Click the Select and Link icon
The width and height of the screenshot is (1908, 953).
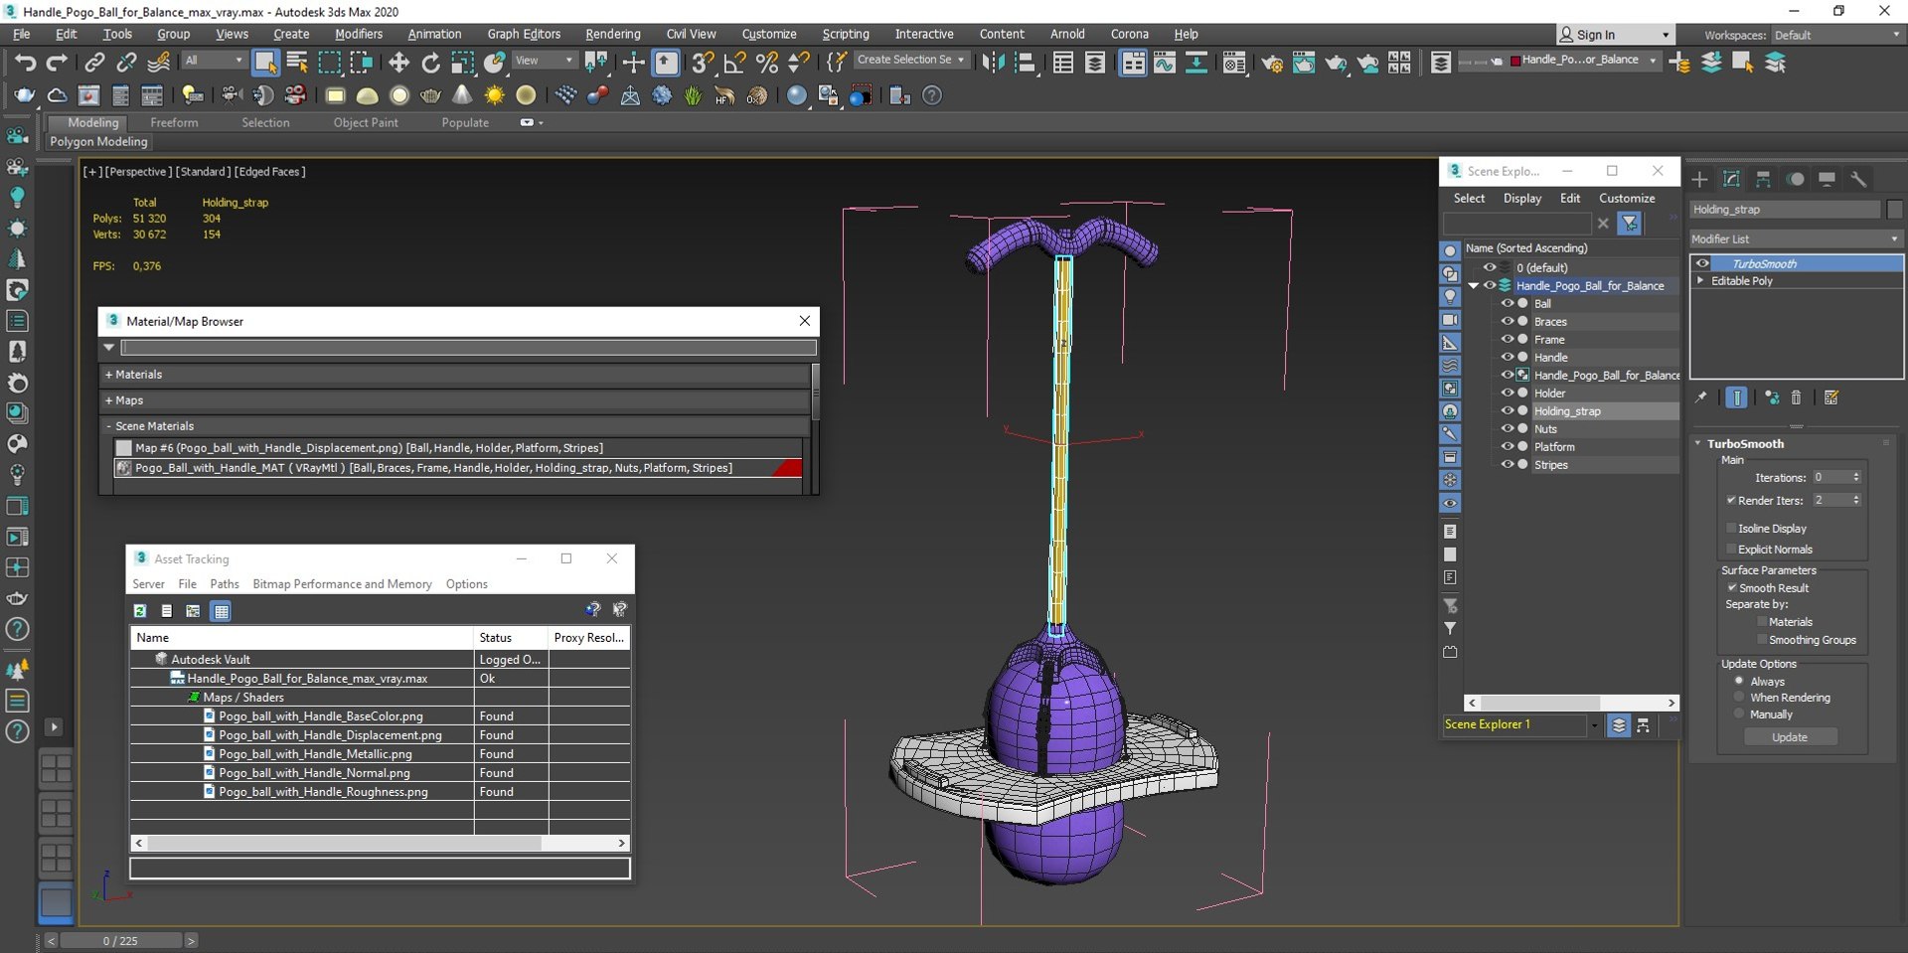pyautogui.click(x=94, y=63)
